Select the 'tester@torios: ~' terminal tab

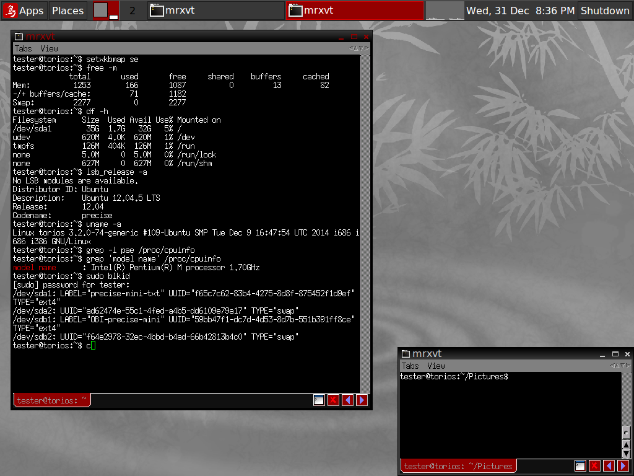[52, 400]
